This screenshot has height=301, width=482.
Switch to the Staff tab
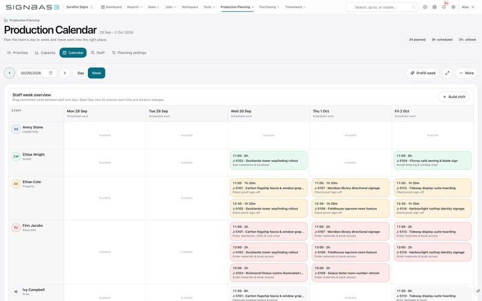[x=98, y=53]
